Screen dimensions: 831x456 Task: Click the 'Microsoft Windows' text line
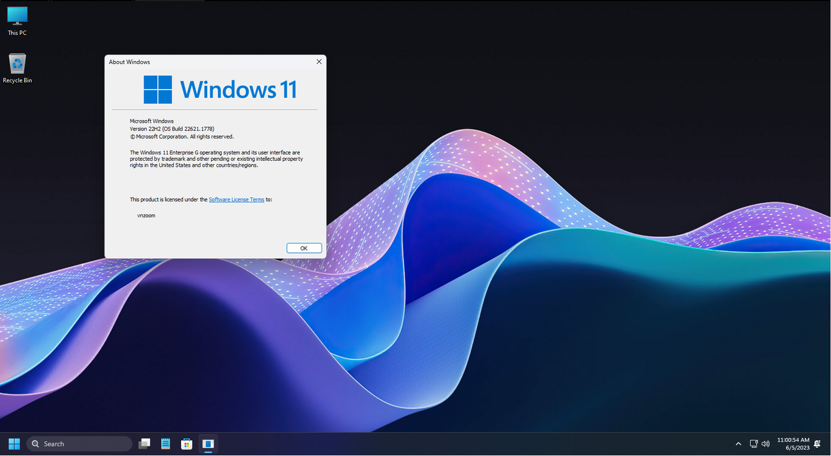152,121
